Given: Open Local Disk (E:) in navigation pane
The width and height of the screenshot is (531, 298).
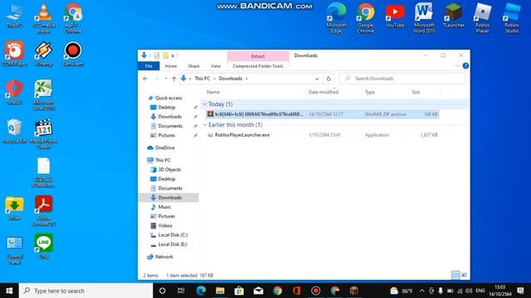Looking at the screenshot, I should tap(173, 244).
